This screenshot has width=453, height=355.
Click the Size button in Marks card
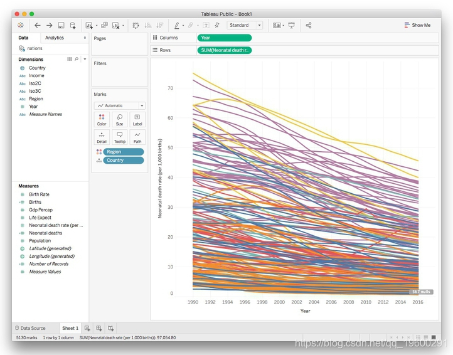(120, 120)
